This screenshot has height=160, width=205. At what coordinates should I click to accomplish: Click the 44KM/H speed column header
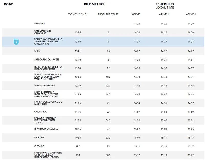pos(164,14)
